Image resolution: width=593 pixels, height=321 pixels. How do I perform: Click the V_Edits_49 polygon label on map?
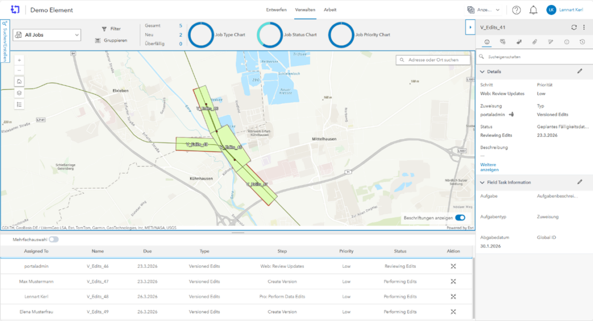197,144
